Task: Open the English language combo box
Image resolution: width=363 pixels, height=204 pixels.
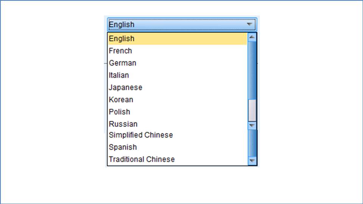Action: pos(182,24)
